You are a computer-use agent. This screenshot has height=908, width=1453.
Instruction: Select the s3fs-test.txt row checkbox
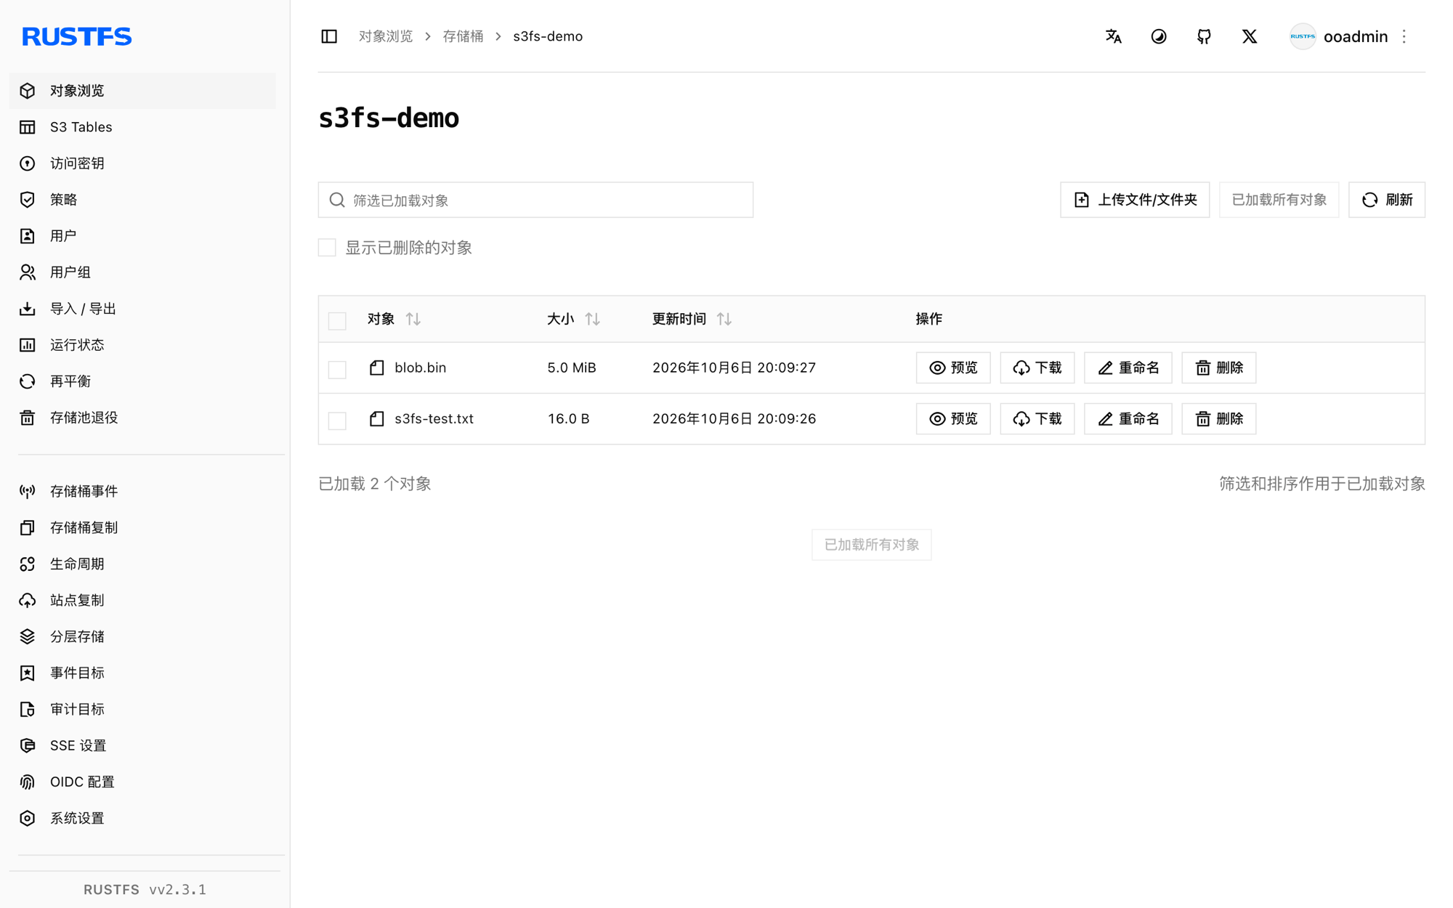(x=337, y=420)
